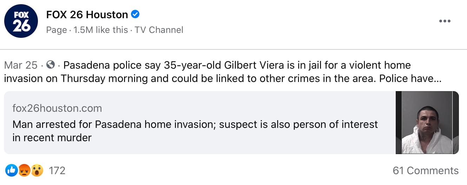Open the fox26houston.com domain link

(57, 108)
